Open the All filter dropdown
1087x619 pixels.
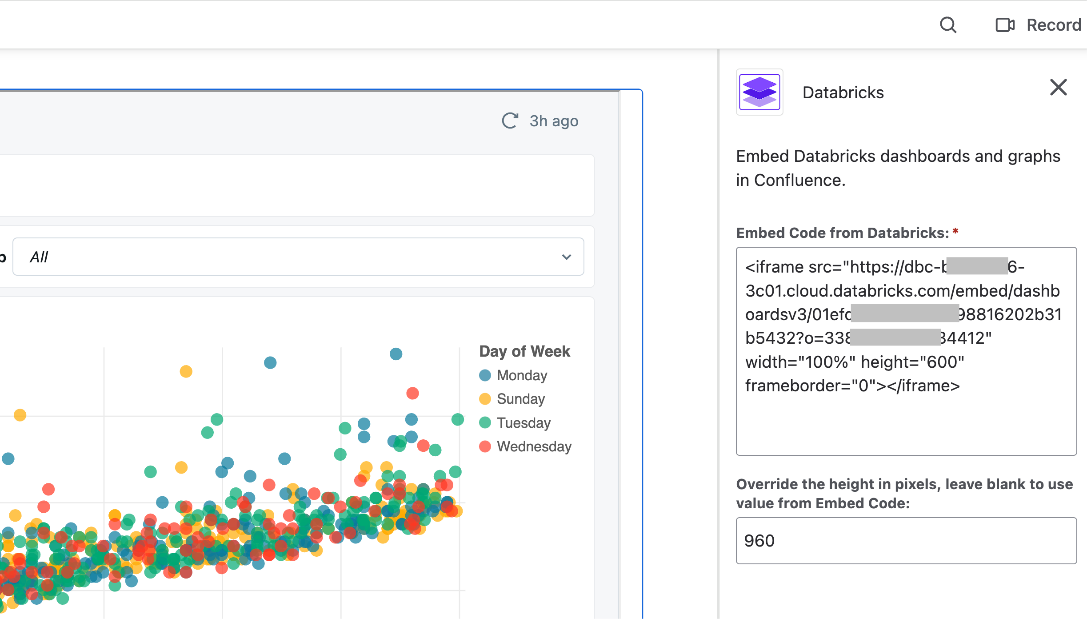[289, 257]
